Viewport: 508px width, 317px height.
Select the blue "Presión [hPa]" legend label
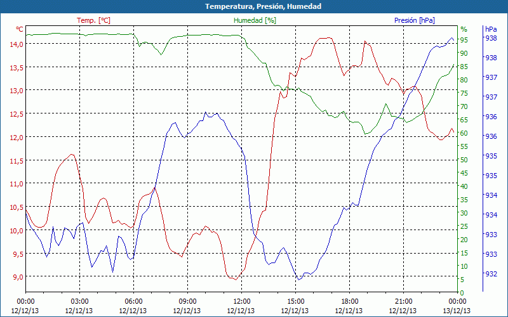(x=415, y=20)
